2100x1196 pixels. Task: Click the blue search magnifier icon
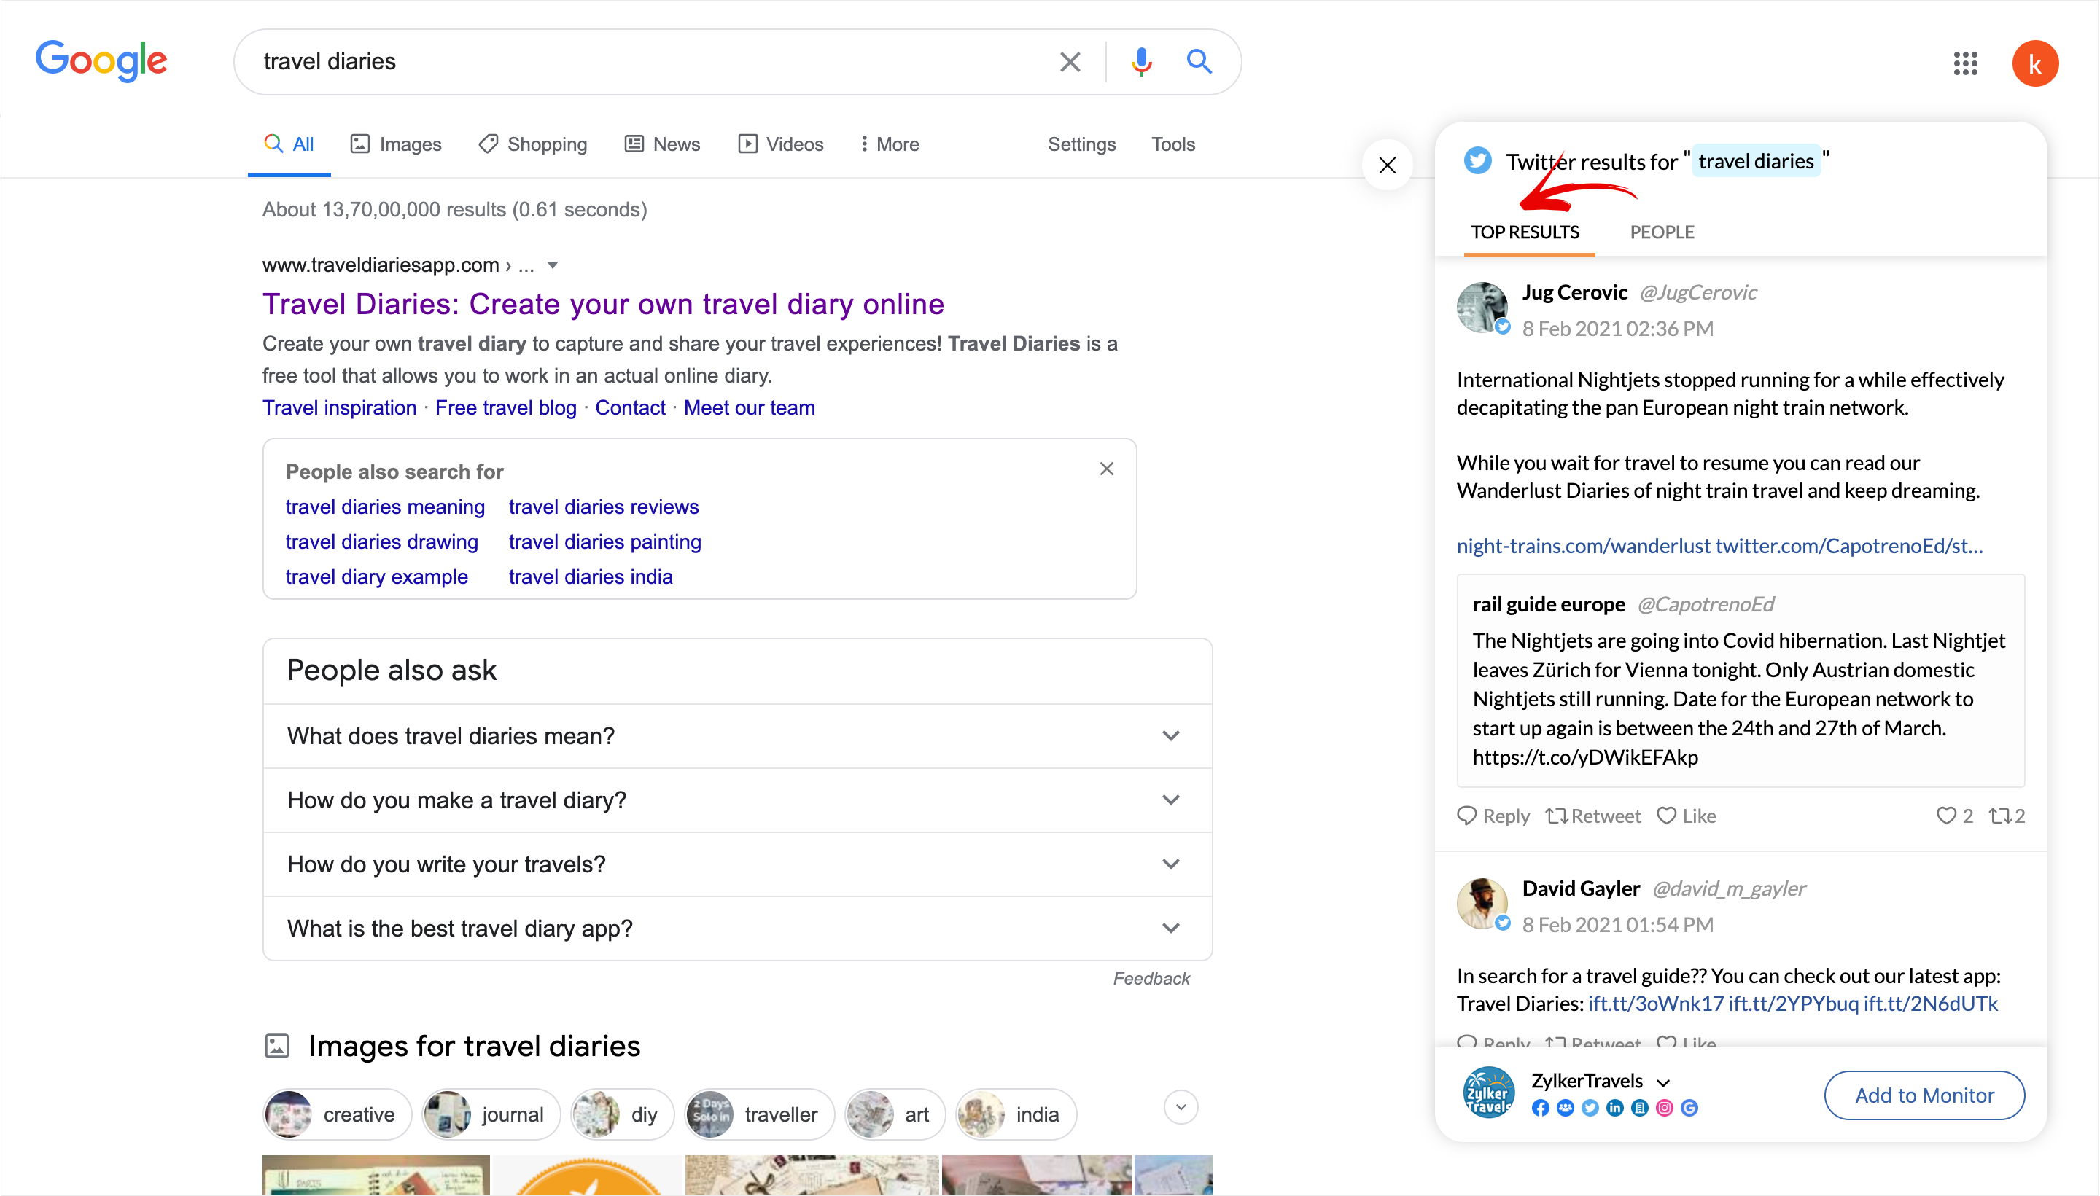click(x=1199, y=62)
